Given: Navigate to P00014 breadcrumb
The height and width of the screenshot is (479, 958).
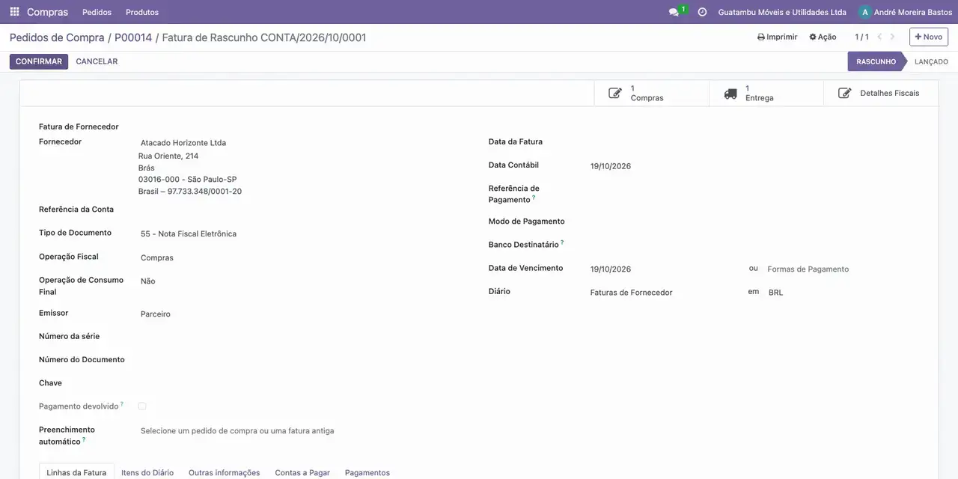Looking at the screenshot, I should pos(133,37).
